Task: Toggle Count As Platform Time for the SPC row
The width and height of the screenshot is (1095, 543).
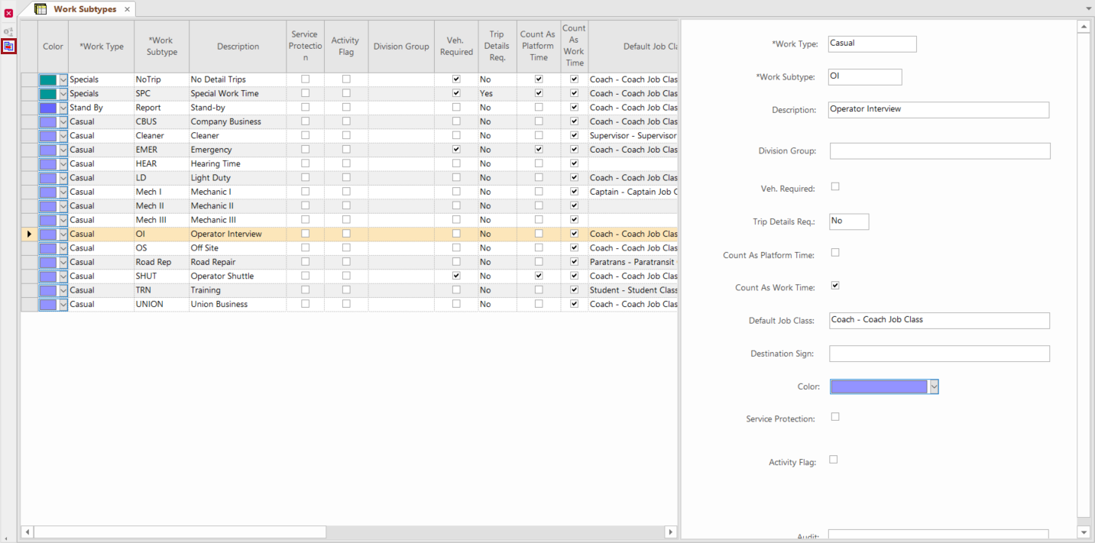Action: [538, 92]
